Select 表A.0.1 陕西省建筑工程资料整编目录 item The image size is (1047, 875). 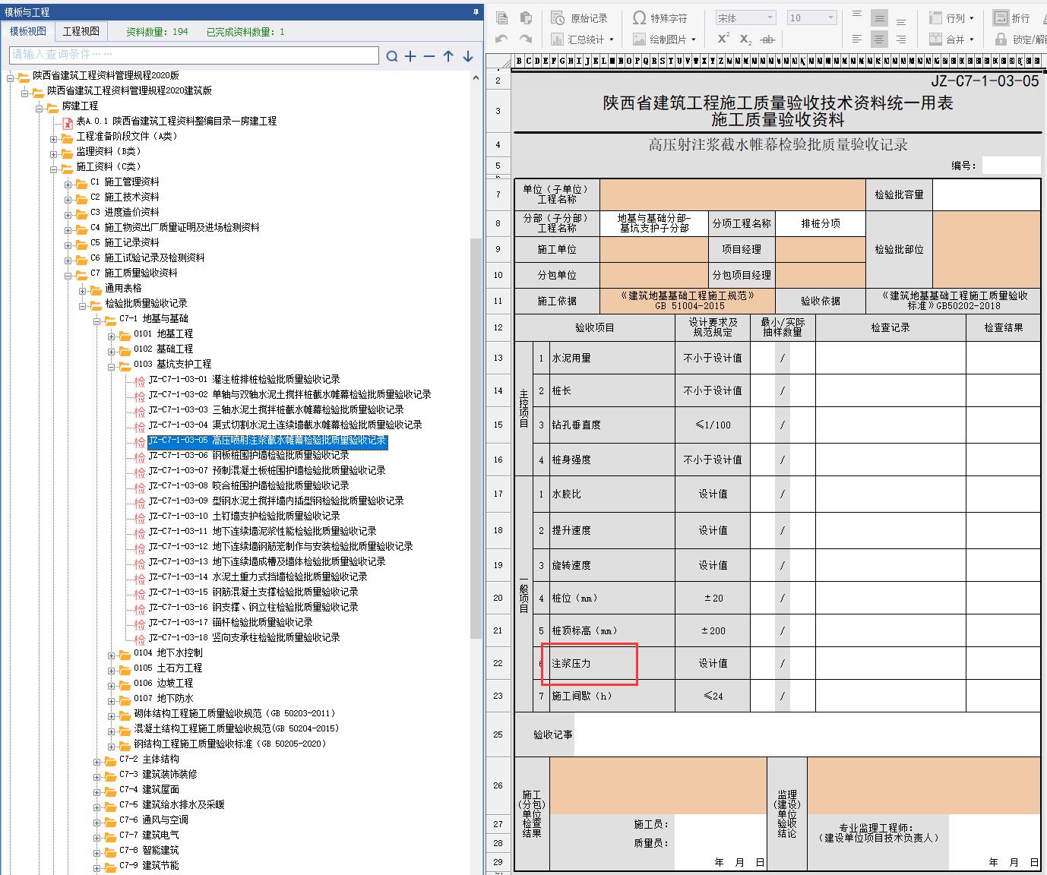[176, 121]
